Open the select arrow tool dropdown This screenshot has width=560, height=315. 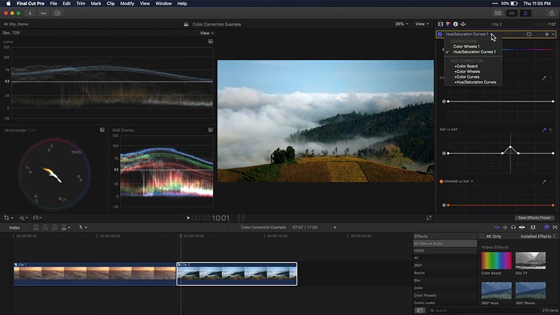click(x=83, y=227)
